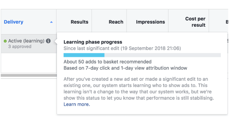Screen dimensions: 229x129
Task: Open the Learn more link
Action: click(x=76, y=104)
